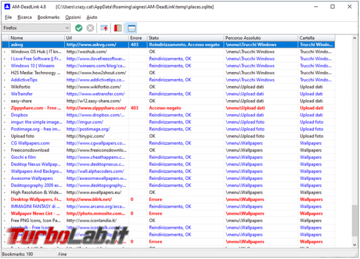Select the easy-share bookmark
Screen dimensions: 360x259
coord(168,101)
